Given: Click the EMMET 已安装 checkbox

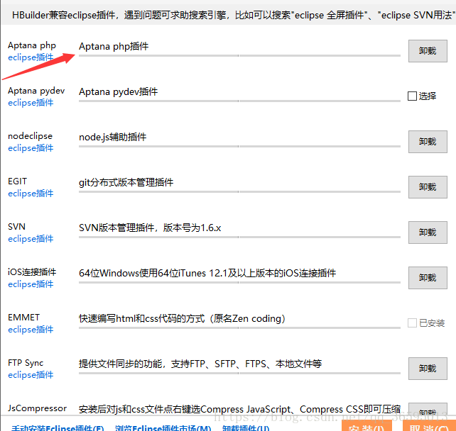Looking at the screenshot, I should (x=412, y=323).
